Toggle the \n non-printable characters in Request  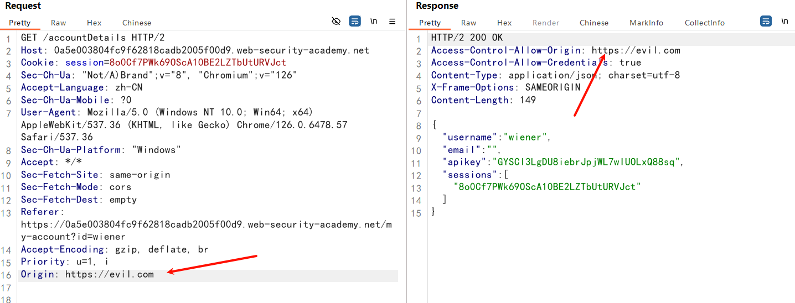click(x=374, y=22)
